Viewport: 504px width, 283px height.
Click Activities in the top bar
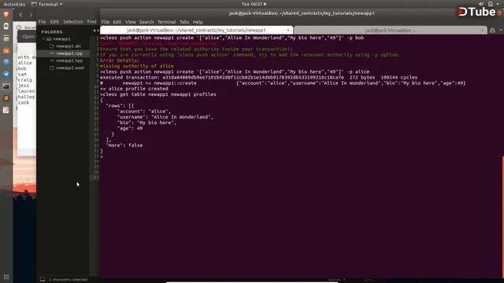[x=14, y=4]
